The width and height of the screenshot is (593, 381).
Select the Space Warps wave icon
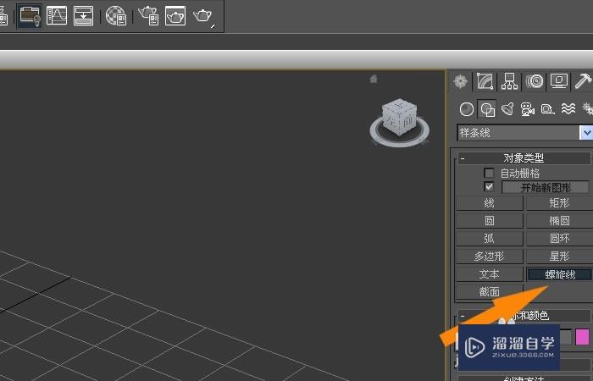tap(568, 109)
